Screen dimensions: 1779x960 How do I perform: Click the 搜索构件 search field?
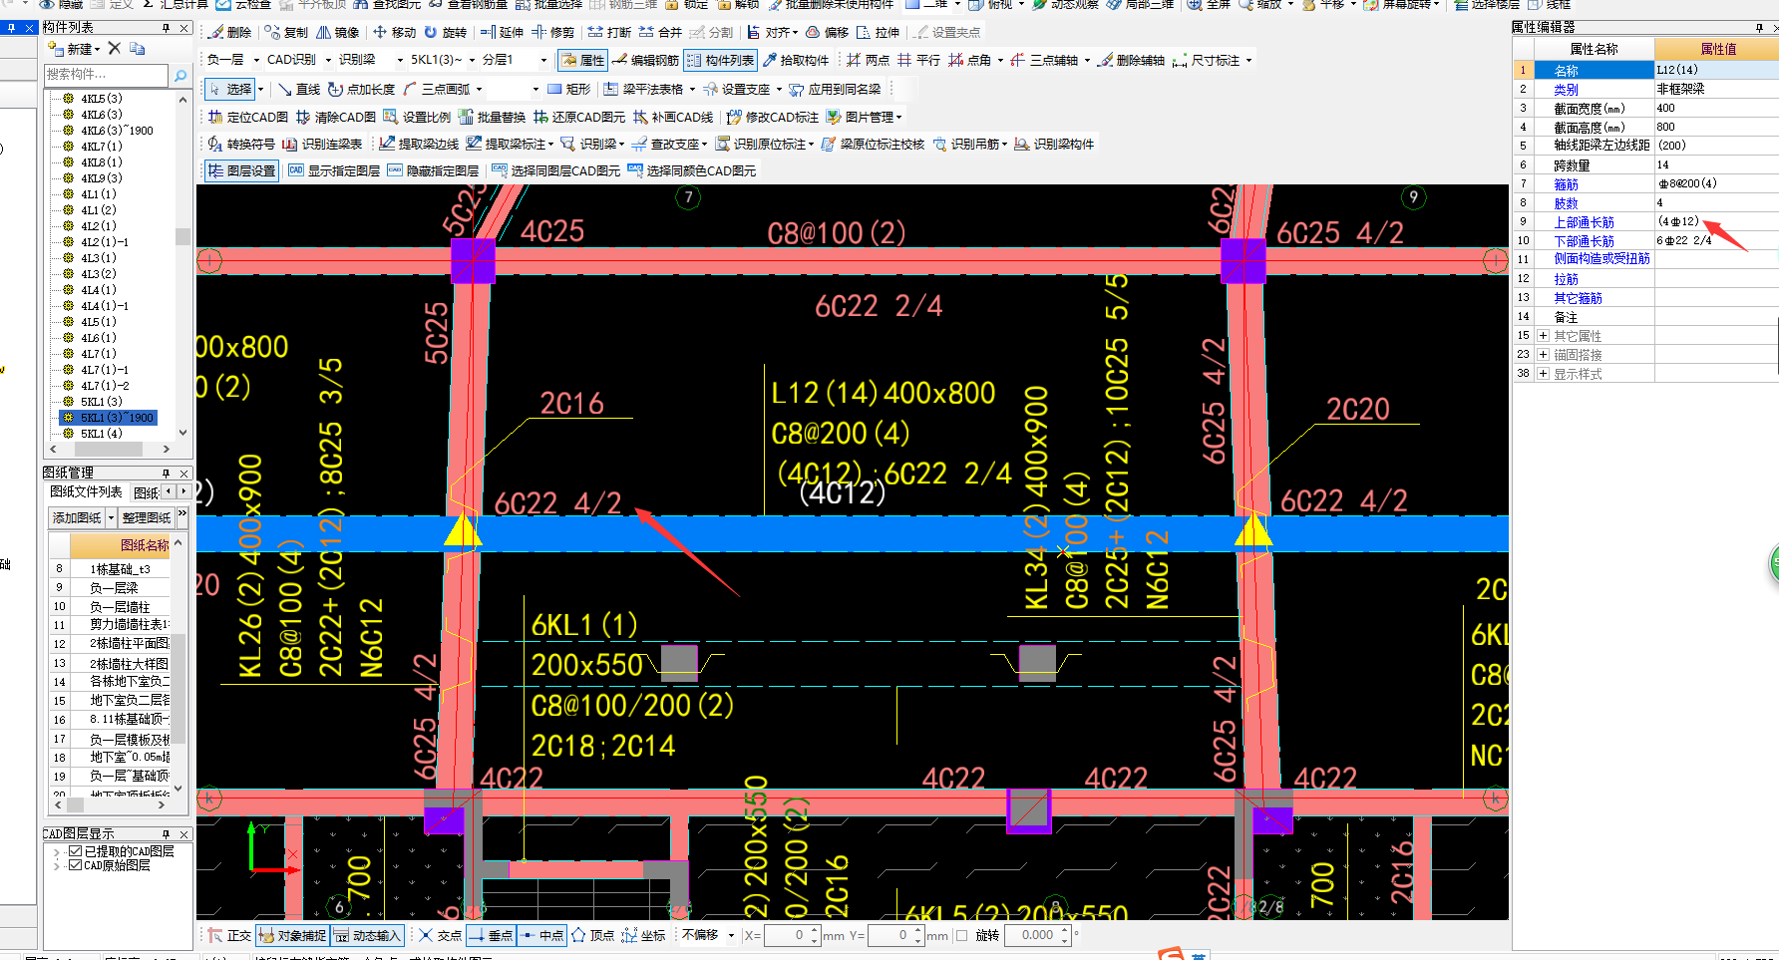tap(106, 75)
